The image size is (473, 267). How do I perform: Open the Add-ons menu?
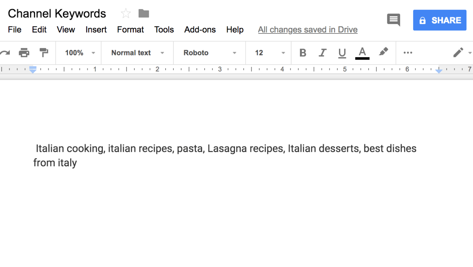(200, 30)
